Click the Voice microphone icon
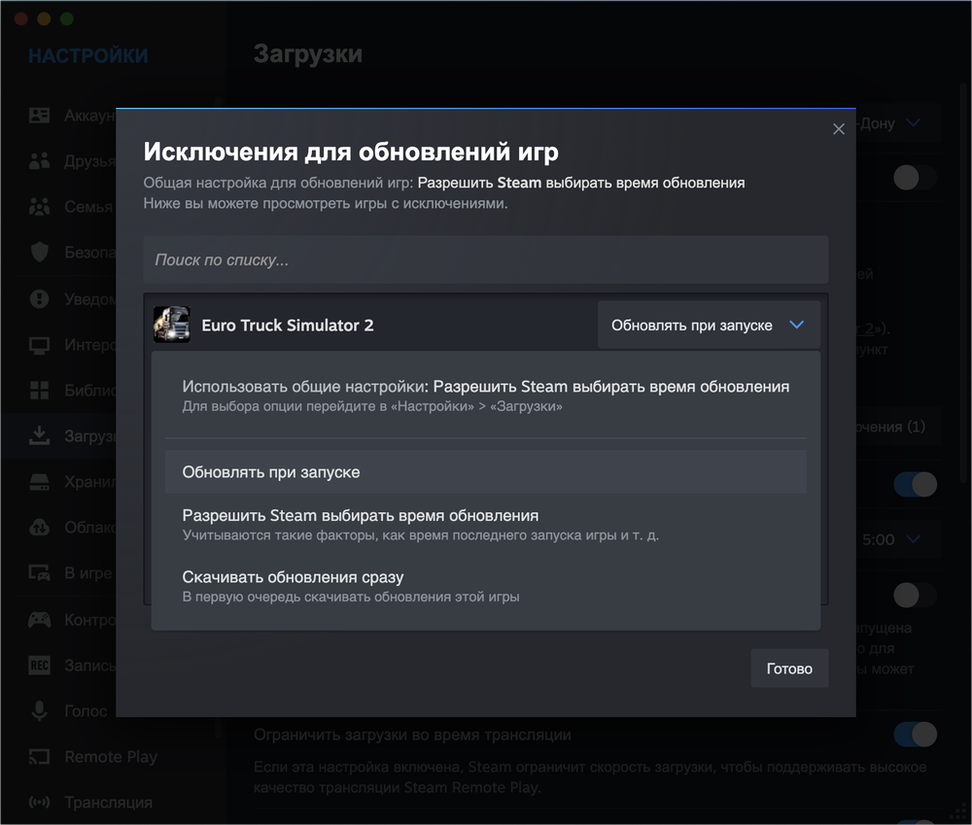The height and width of the screenshot is (825, 972). [x=39, y=711]
